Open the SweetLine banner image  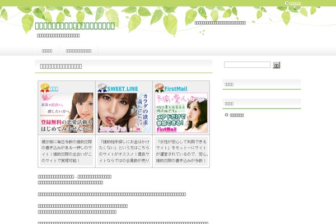124,113
